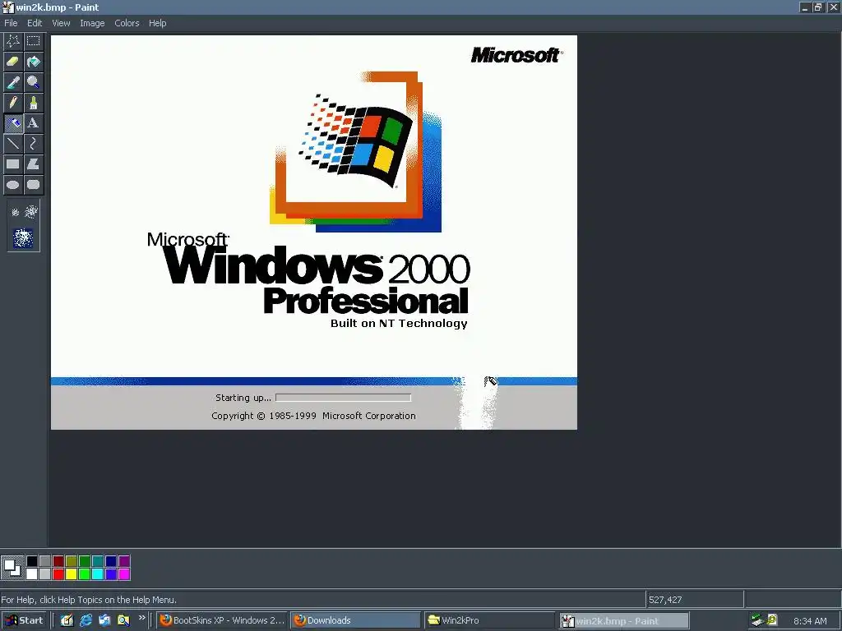Select the straight Line tool
This screenshot has height=631, width=842.
(x=13, y=144)
